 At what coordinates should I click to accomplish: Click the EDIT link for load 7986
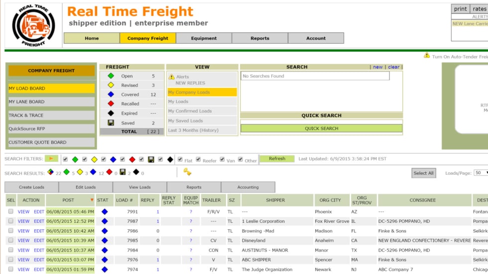pyautogui.click(x=39, y=231)
